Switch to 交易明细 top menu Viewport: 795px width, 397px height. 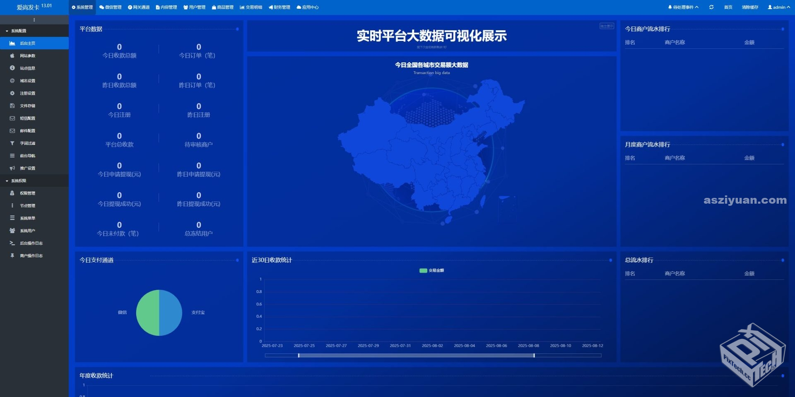point(251,7)
